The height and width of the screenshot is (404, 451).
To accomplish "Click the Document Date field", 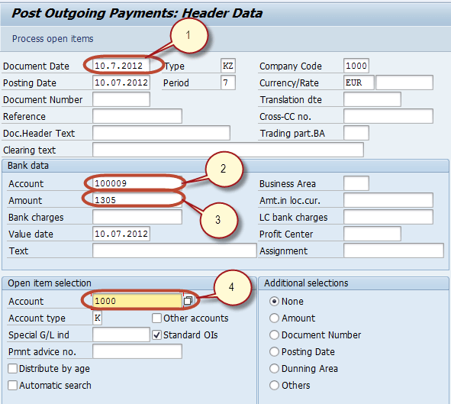I will click(x=121, y=66).
